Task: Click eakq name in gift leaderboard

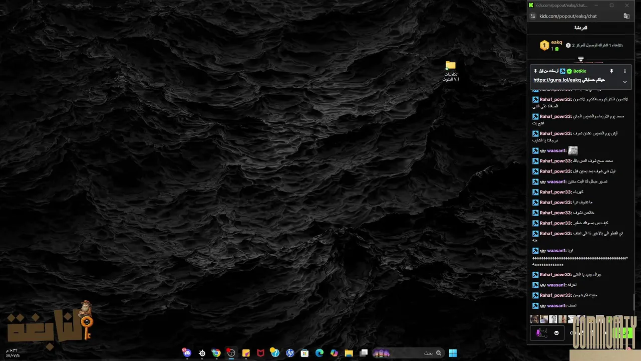Action: 556,43
